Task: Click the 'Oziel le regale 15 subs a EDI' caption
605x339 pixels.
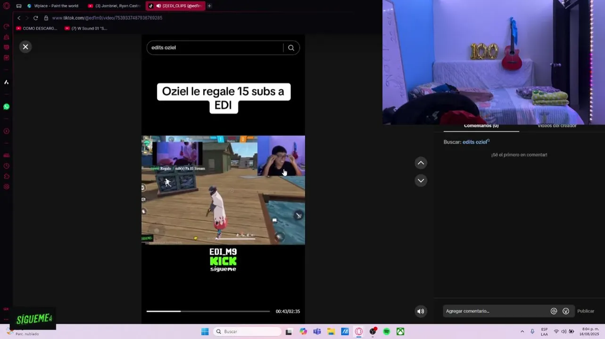Action: pos(224,98)
